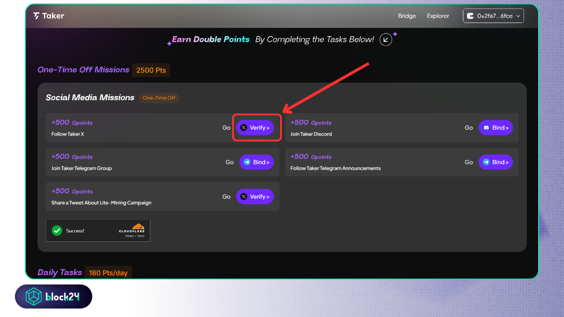Click the One-Time Off Missions heading

click(83, 70)
